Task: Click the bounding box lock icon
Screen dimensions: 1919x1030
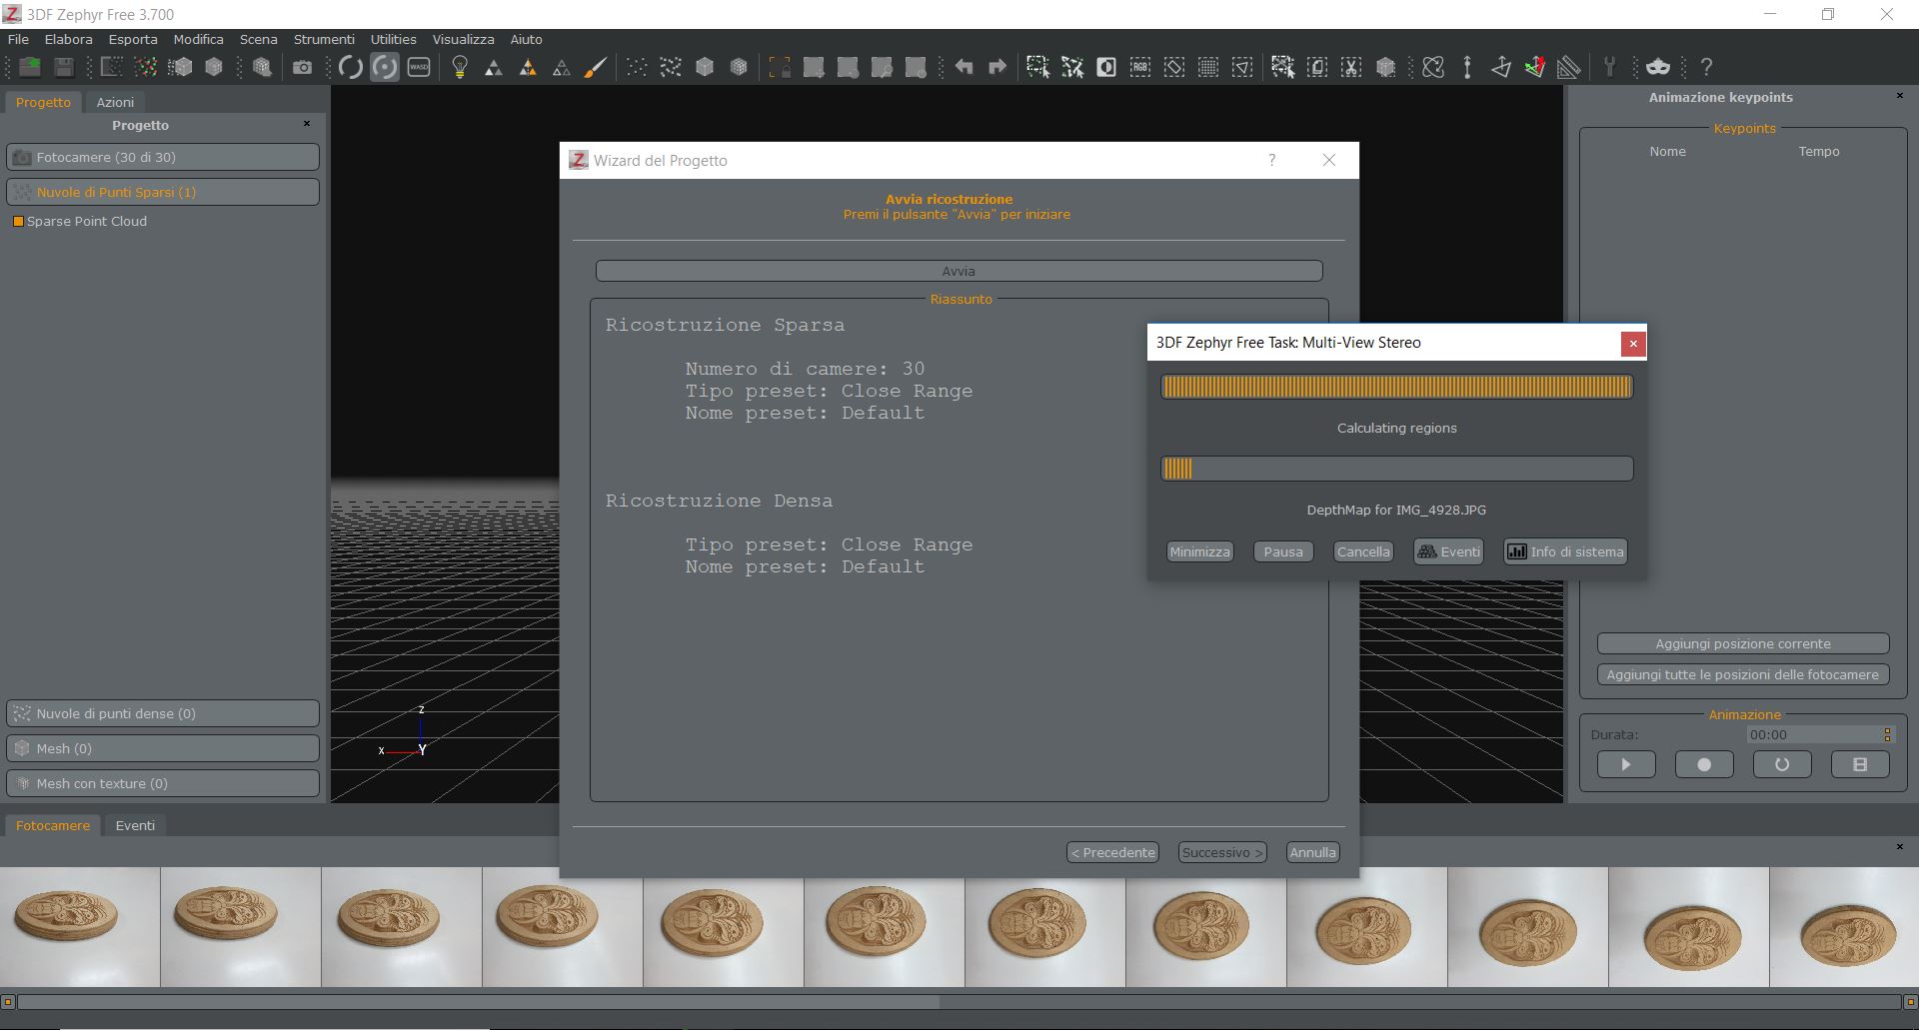Action: 780,67
